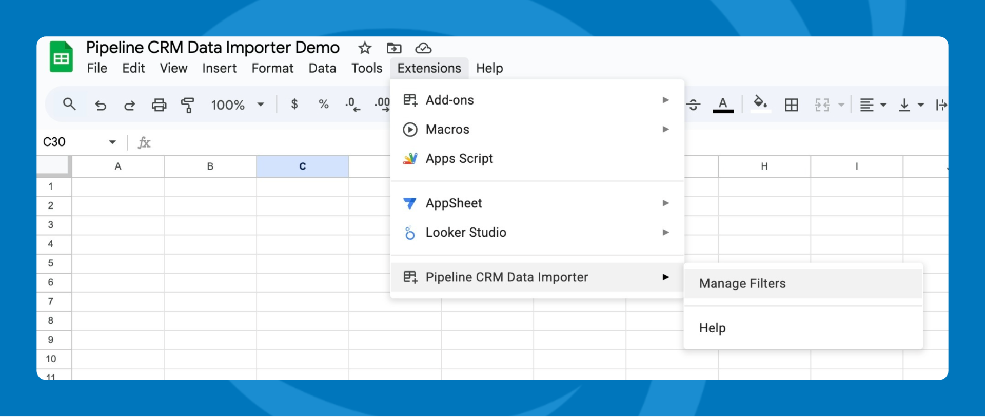Check cloud save status icon

(x=423, y=48)
